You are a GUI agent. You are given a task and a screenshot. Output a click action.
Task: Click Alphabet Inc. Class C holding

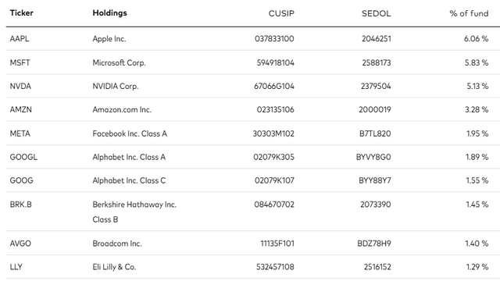tap(129, 180)
